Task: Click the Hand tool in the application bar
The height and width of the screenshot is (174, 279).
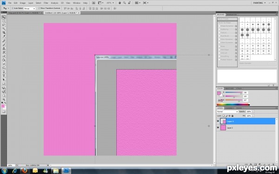Action: pyautogui.click(x=120, y=3)
